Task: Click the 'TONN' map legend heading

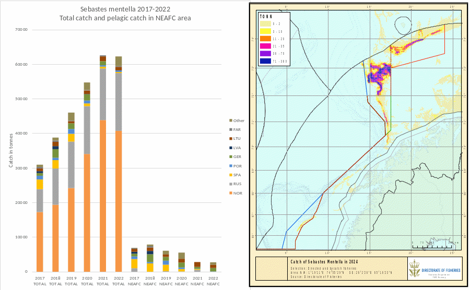Action: click(266, 17)
